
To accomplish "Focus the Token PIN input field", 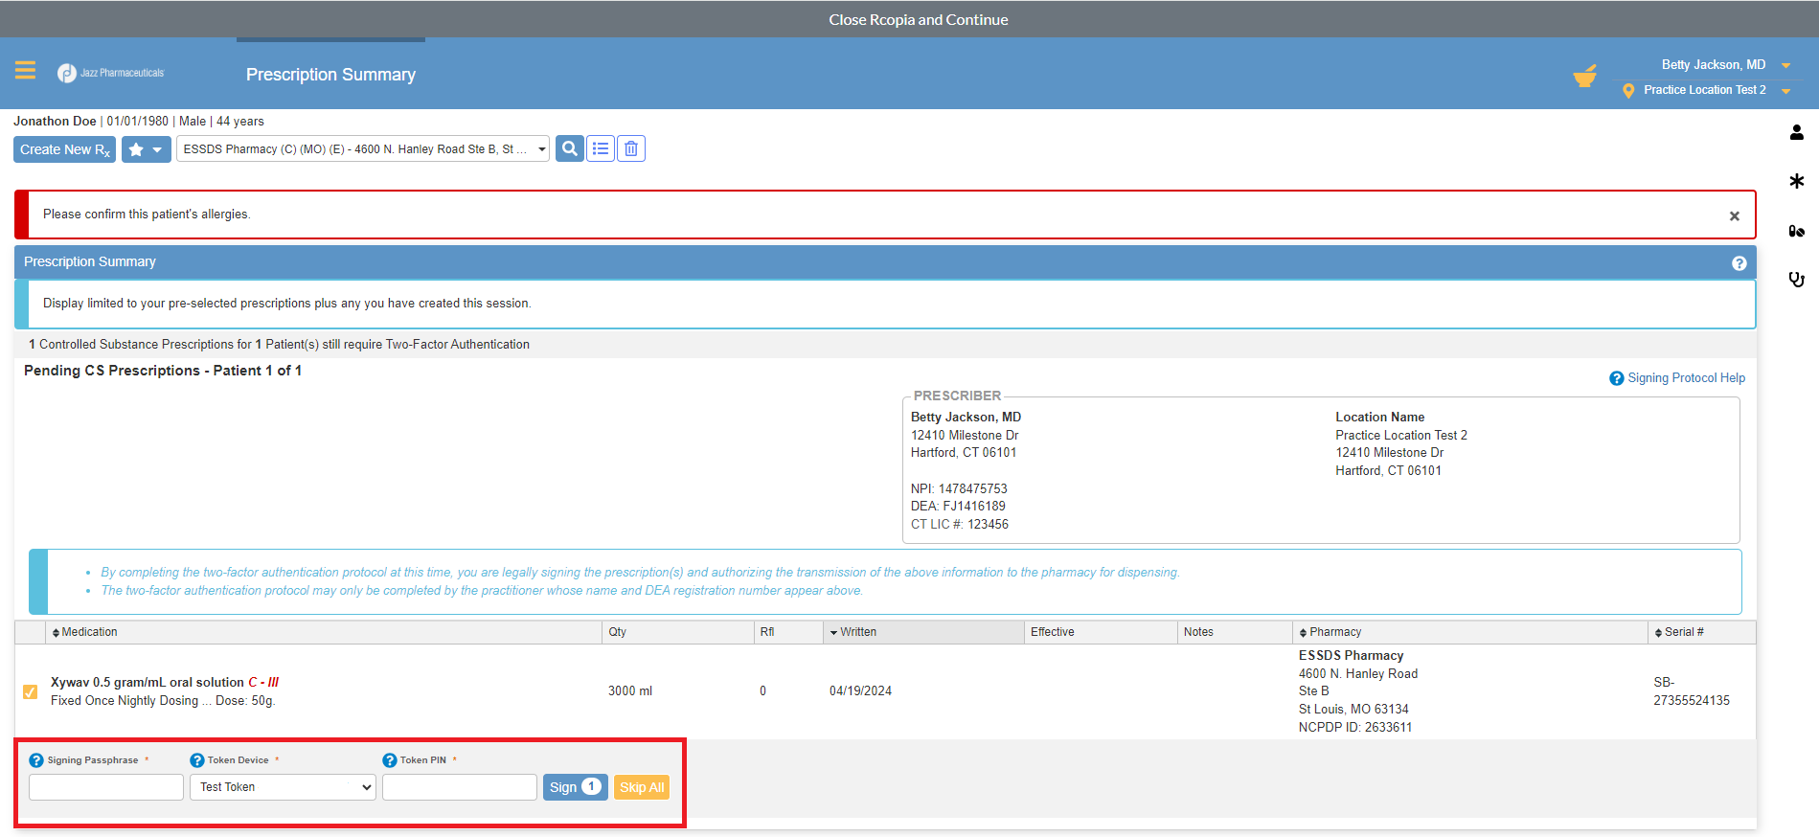I will click(x=460, y=787).
